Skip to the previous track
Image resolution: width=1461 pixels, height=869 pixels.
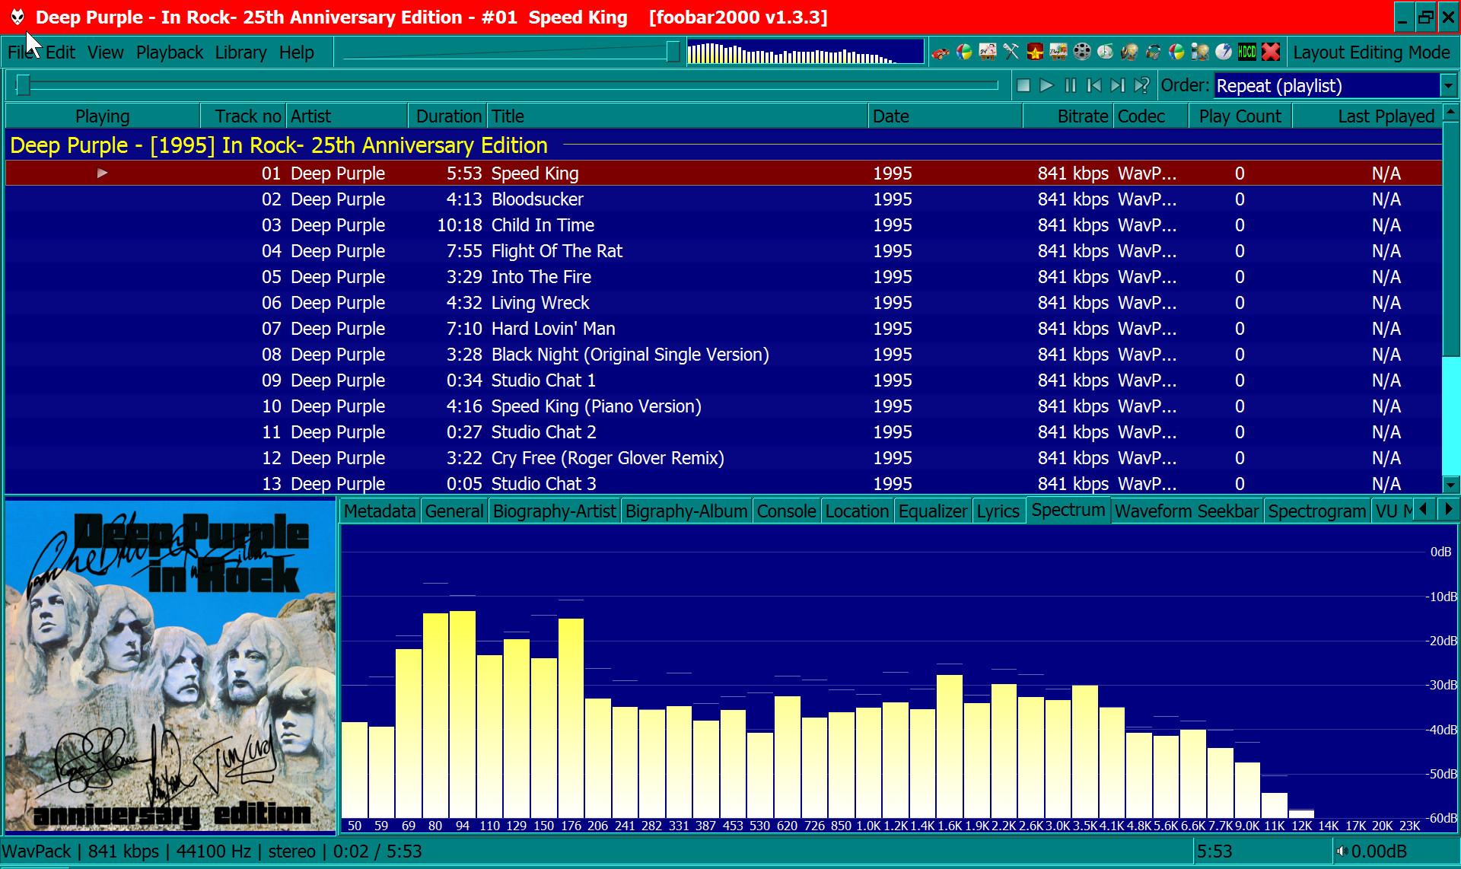tap(1094, 86)
